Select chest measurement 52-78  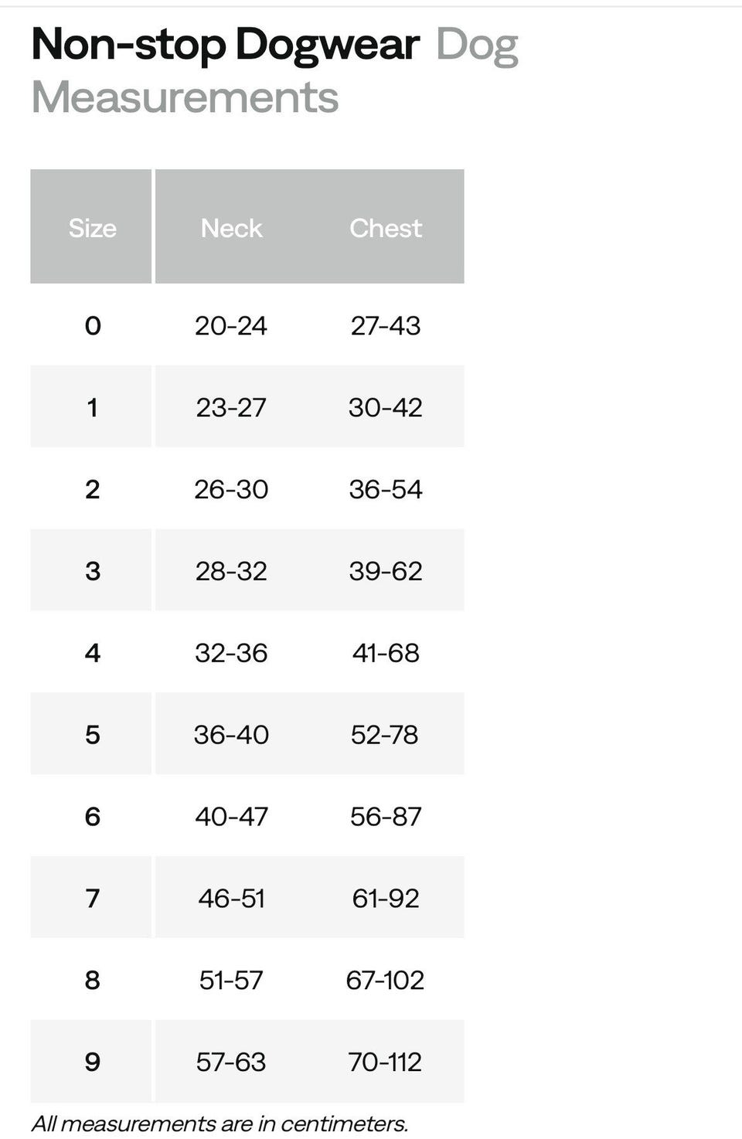click(x=384, y=734)
